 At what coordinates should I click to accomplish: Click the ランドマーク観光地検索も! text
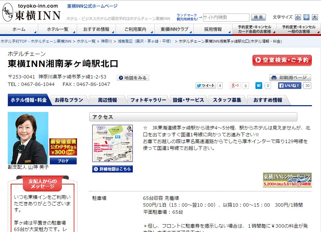[187, 17]
